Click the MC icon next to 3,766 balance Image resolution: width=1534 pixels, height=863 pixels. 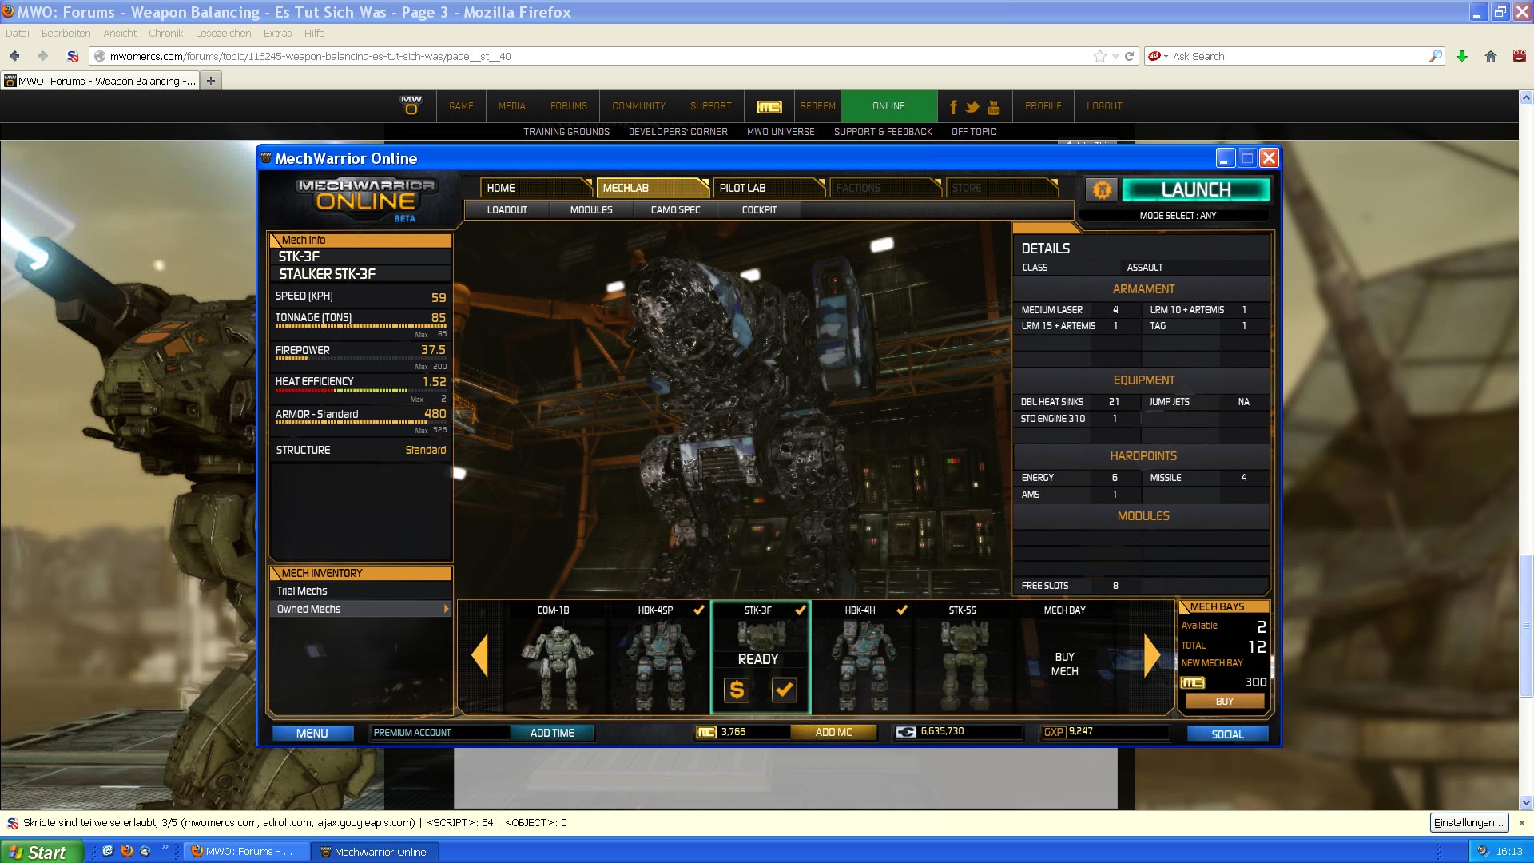click(706, 732)
